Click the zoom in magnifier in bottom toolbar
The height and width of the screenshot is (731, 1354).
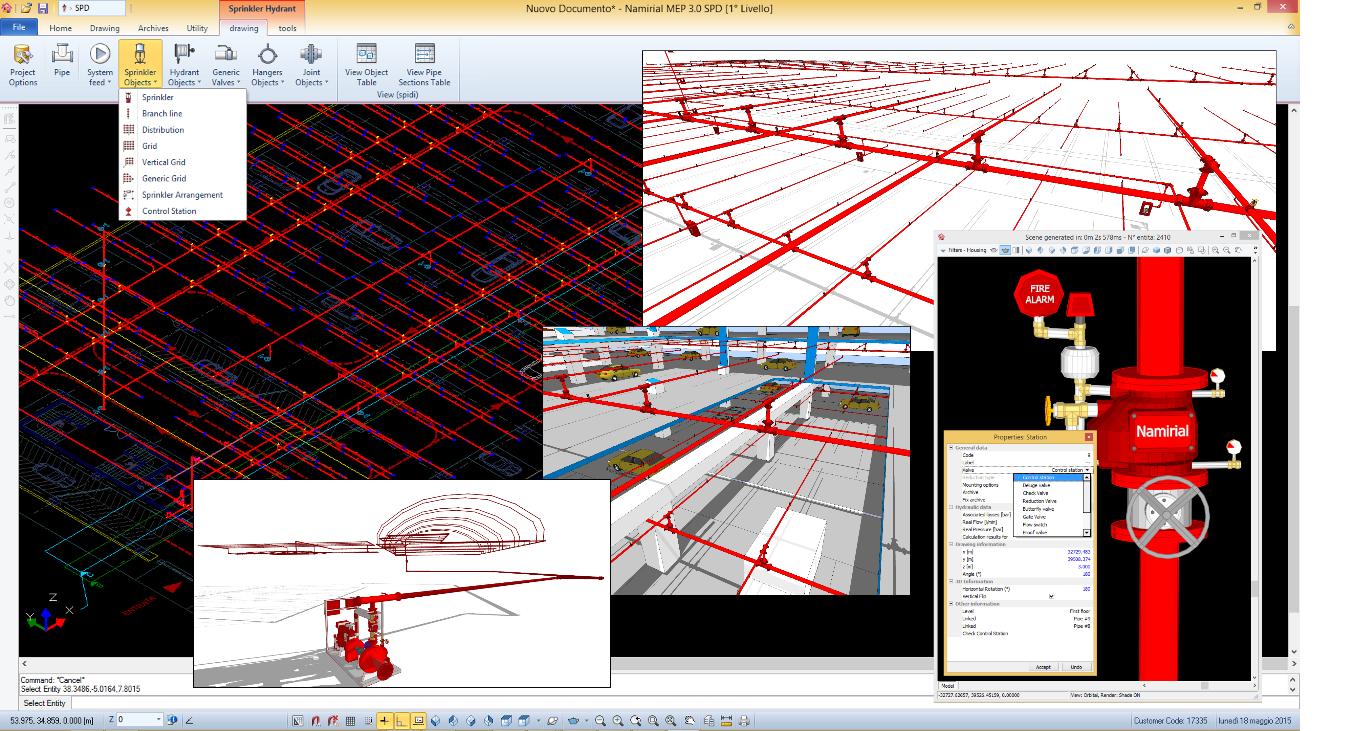pyautogui.click(x=618, y=721)
